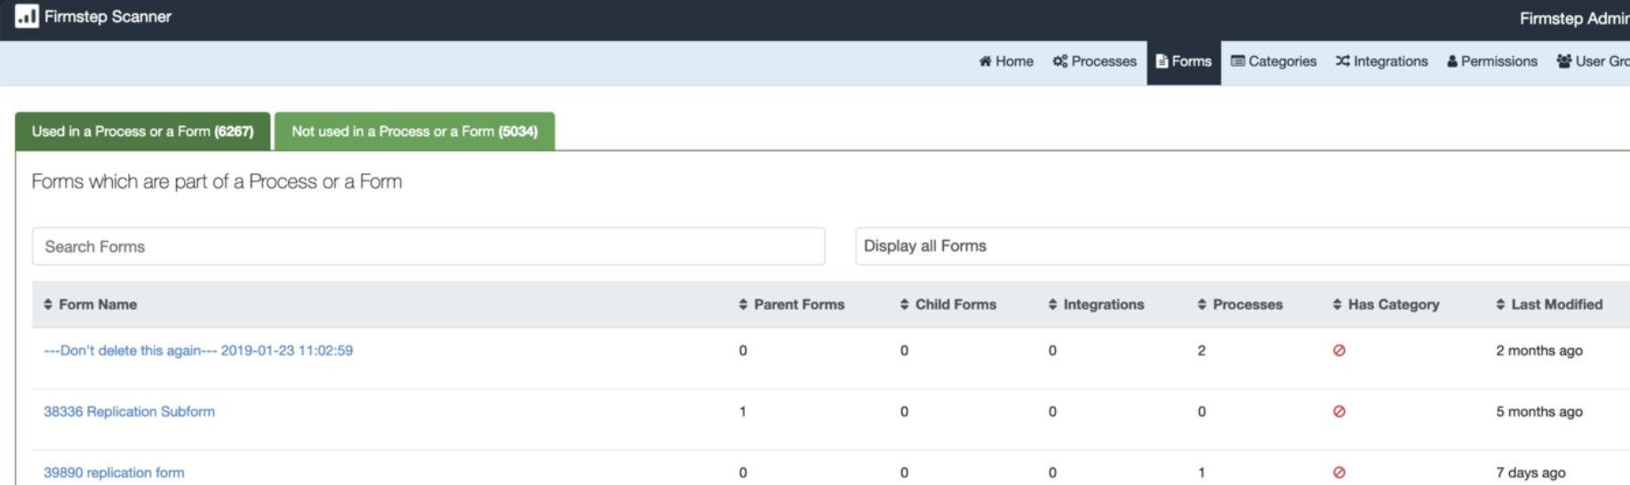Sort by Processes arrows icon
The height and width of the screenshot is (485, 1630).
pyautogui.click(x=1202, y=305)
